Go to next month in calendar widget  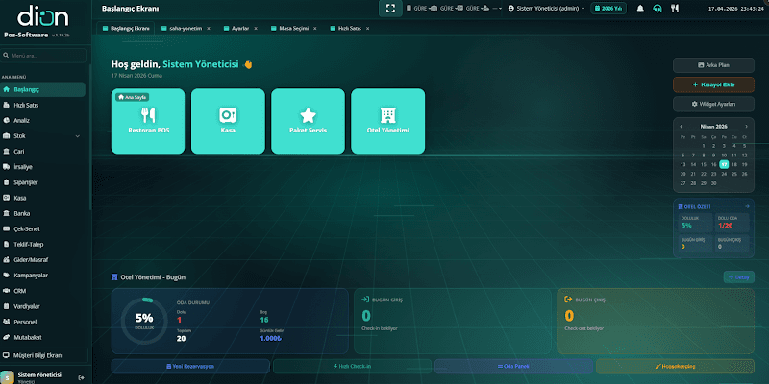coord(747,126)
